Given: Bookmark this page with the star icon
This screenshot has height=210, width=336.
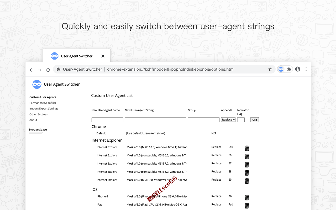Looking at the screenshot, I should [x=270, y=69].
